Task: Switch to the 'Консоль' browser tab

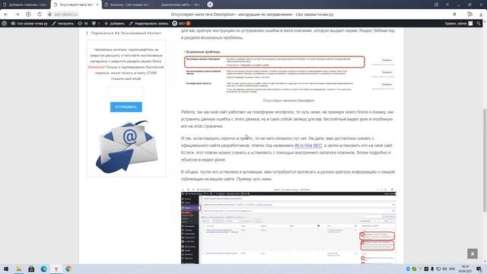Action: pyautogui.click(x=128, y=5)
